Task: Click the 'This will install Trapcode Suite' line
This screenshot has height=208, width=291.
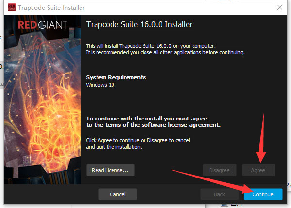Action: 151,46
